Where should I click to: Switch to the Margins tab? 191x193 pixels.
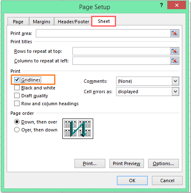[x=42, y=22]
